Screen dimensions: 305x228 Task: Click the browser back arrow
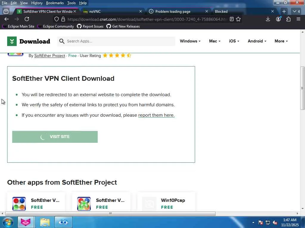pos(7,19)
